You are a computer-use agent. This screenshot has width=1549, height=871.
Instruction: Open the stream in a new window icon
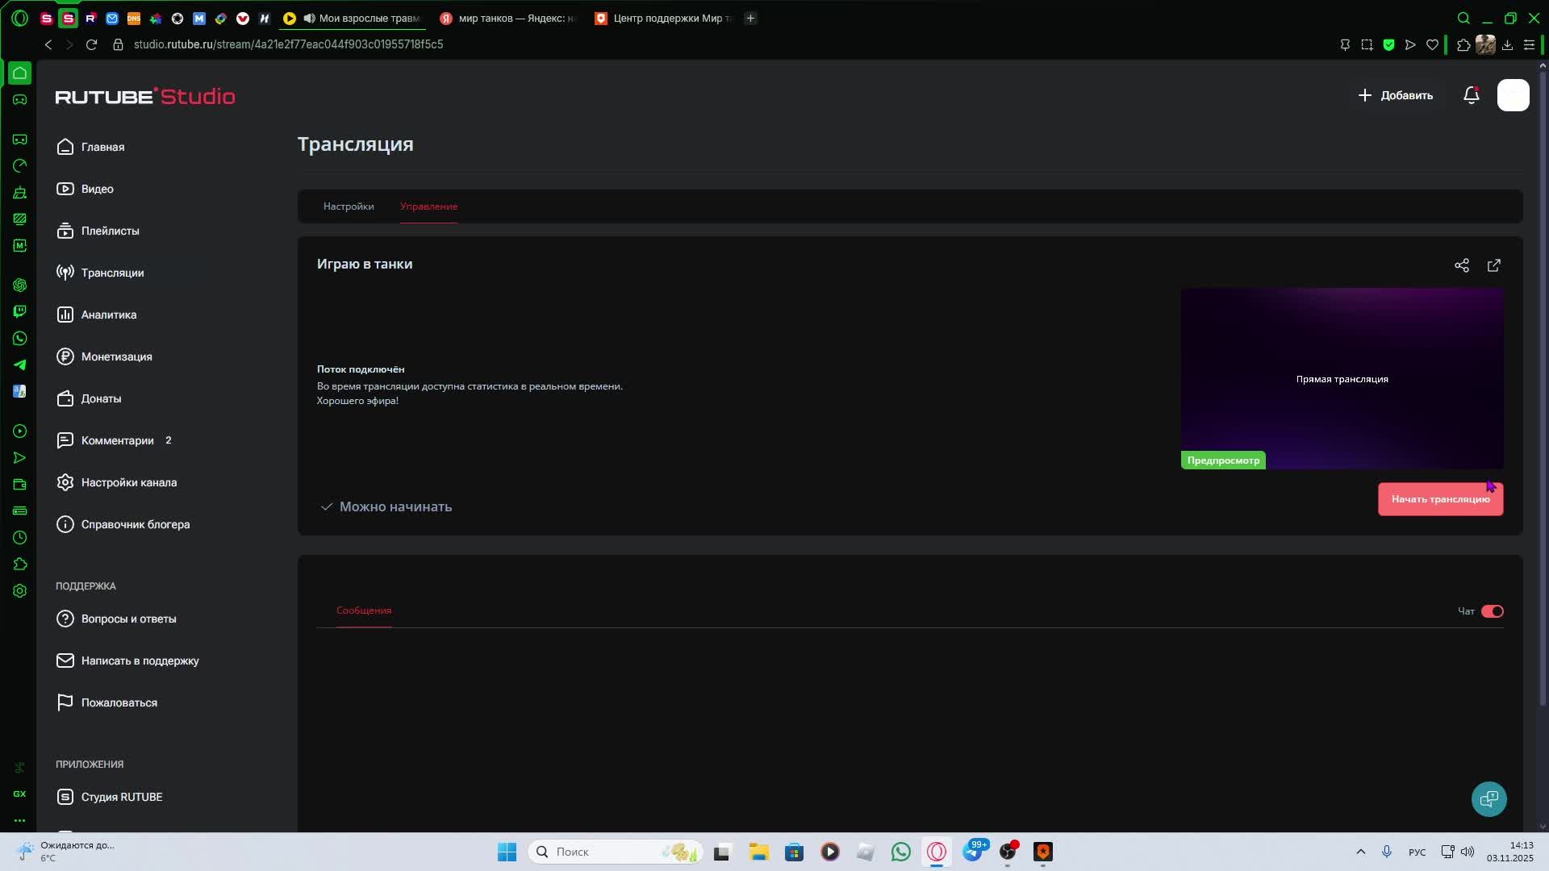point(1493,265)
